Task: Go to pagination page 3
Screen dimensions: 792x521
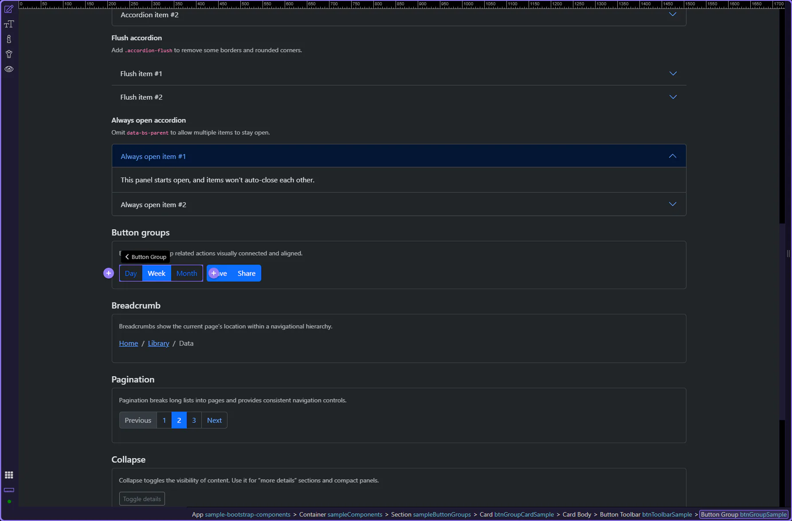Action: [x=194, y=421]
